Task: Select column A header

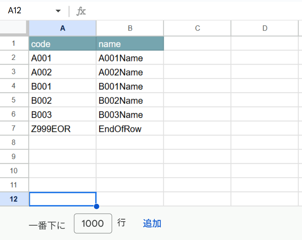Action: [x=63, y=28]
